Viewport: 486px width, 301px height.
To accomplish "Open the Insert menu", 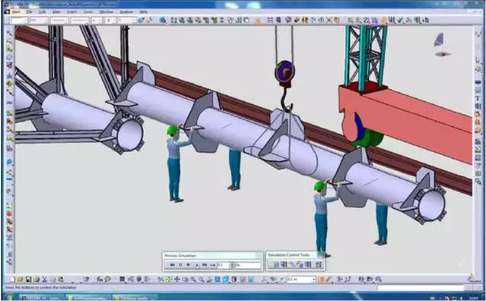I will [x=71, y=12].
